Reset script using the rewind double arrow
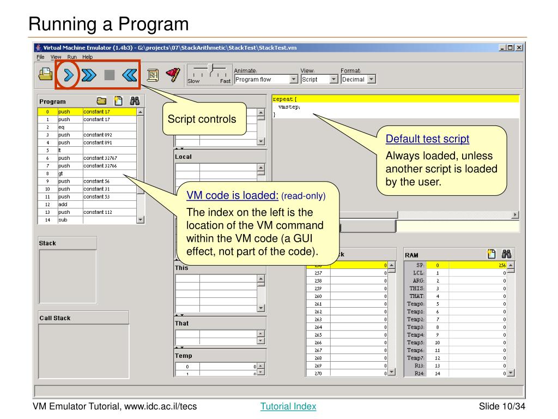 tap(130, 75)
